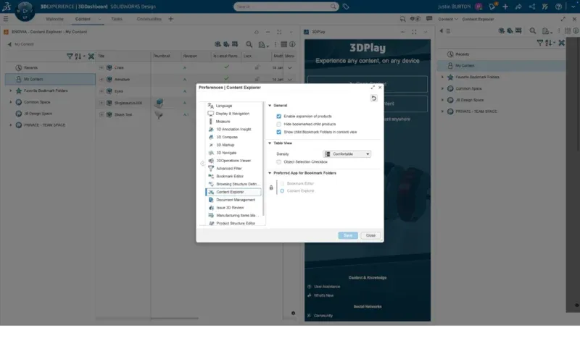Toggle Object Selection Checkbox option

(x=279, y=162)
